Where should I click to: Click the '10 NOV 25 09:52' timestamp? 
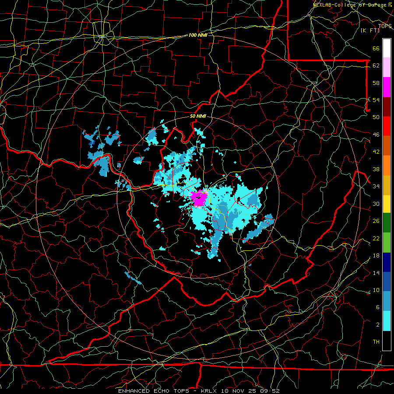pos(250,391)
